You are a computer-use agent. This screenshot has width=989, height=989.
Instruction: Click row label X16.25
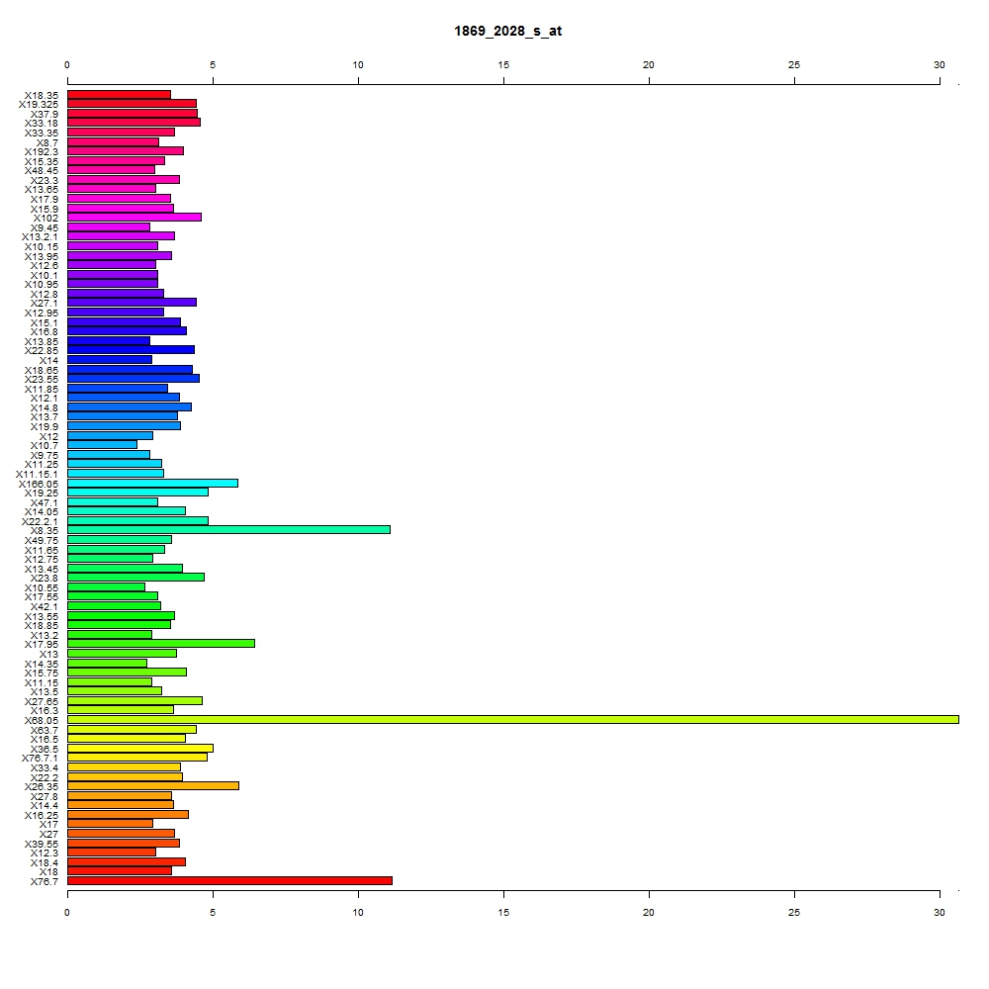click(41, 816)
